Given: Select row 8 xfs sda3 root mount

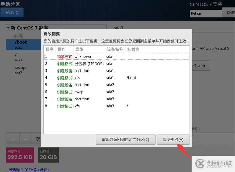Looking at the screenshot, I should [x=117, y=106].
